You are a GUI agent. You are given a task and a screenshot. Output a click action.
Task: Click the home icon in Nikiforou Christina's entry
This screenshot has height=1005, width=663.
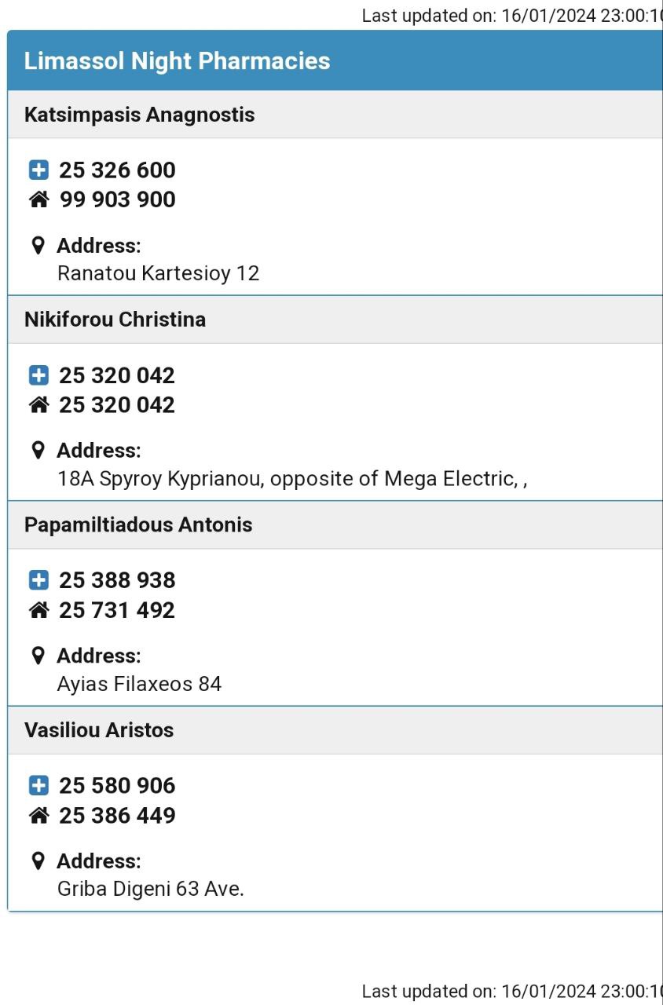(38, 405)
